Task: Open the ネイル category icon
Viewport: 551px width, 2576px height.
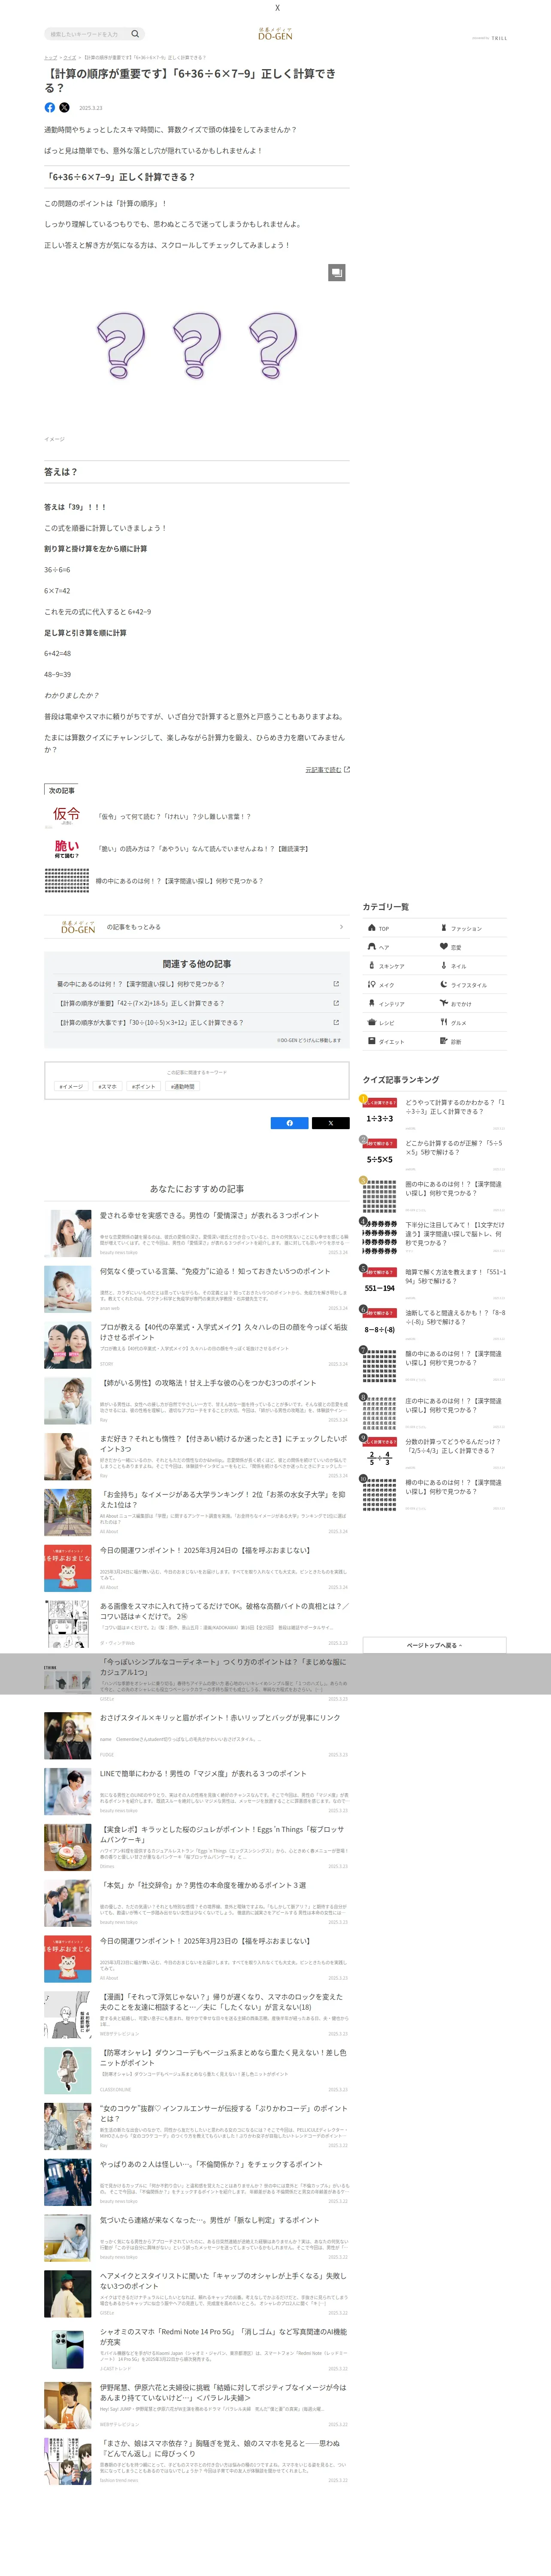Action: tap(444, 966)
